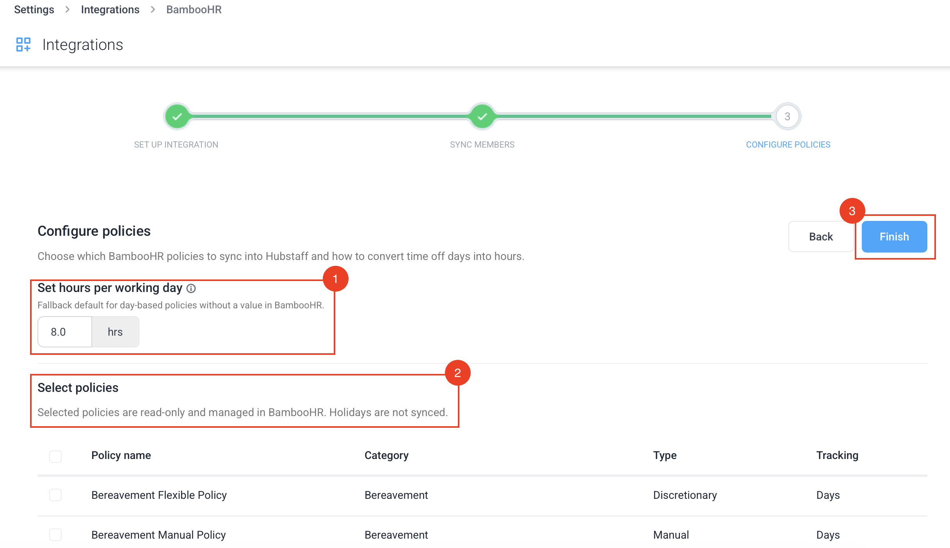Click the Configure Policies step label
950x548 pixels.
pyautogui.click(x=788, y=145)
